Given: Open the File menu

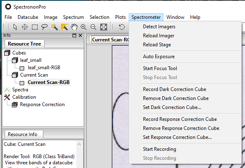Looking at the screenshot, I should pos(8,17).
